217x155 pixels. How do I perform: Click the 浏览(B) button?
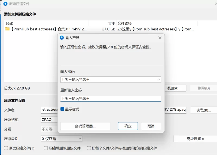tap(203, 110)
